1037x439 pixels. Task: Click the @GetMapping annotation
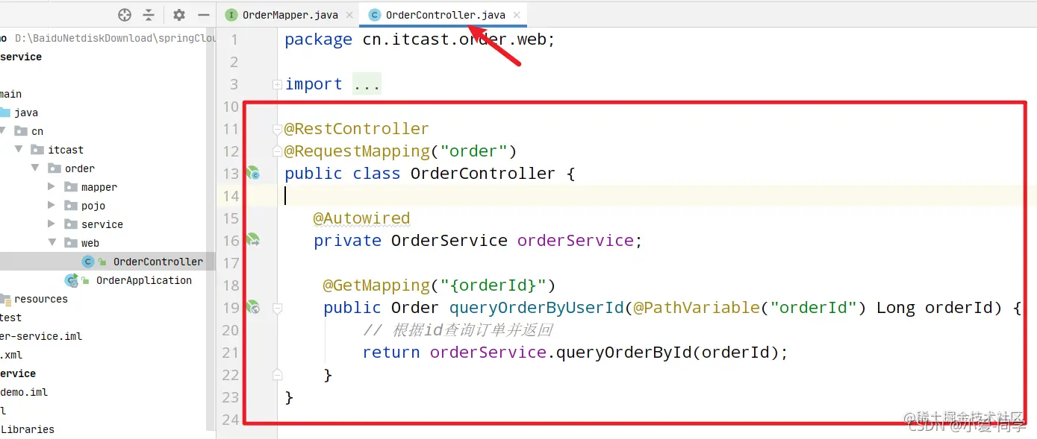tap(376, 285)
